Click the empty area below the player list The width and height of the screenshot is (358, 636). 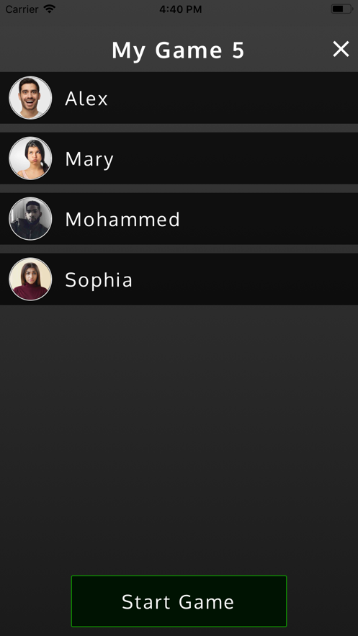tap(179, 438)
